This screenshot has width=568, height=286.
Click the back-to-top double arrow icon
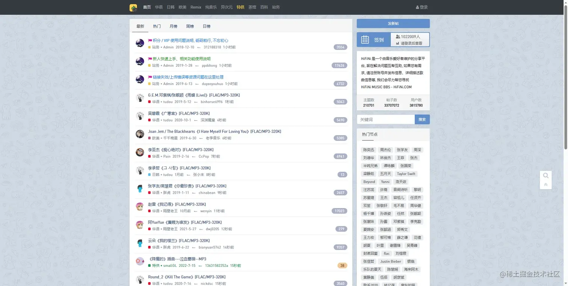pyautogui.click(x=546, y=185)
